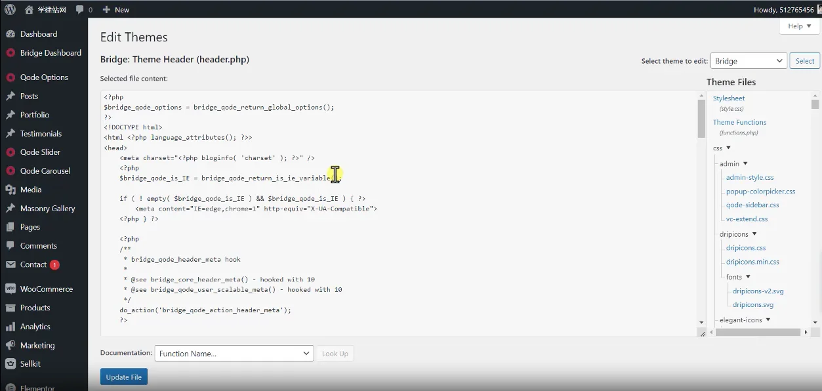This screenshot has height=391, width=822.
Task: Open the comments bubble in admin bar
Action: tap(79, 9)
